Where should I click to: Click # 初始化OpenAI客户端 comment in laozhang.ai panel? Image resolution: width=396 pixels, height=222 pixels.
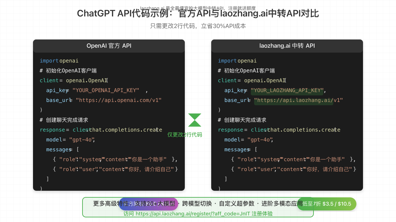247,71
